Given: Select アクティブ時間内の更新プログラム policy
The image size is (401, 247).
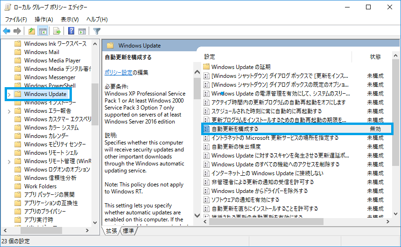Looking at the screenshot, I should pyautogui.click(x=274, y=103).
